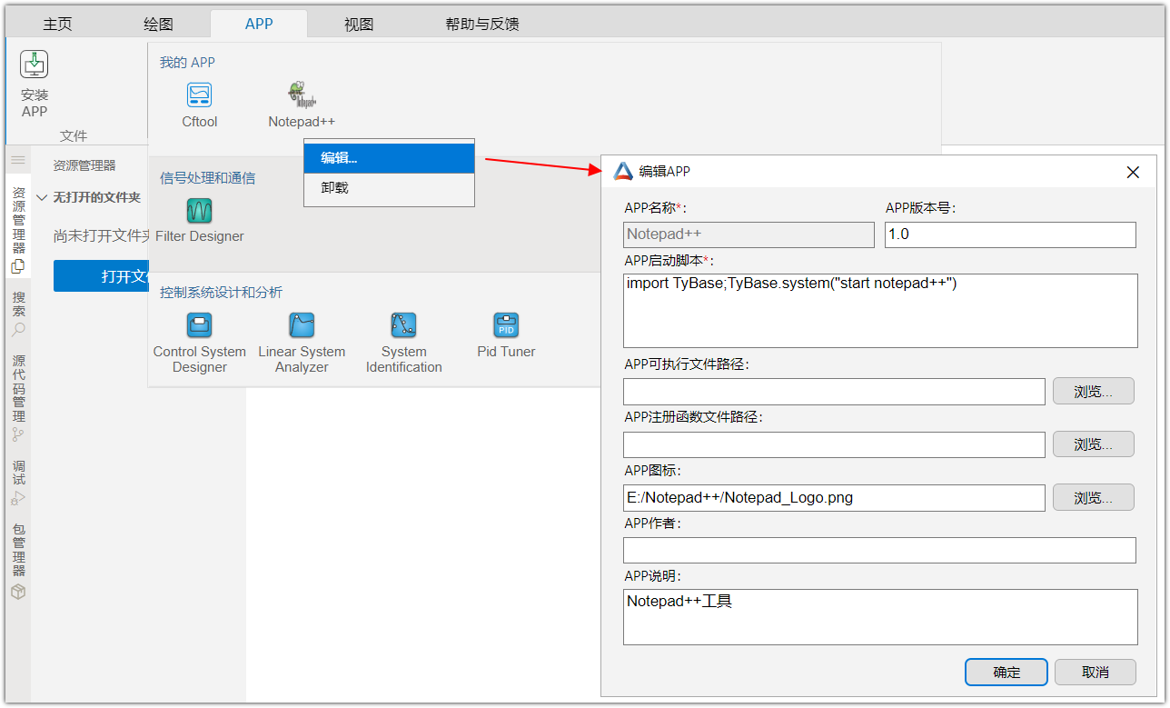Viewport: 1170px width, 708px height.
Task: Edit the APP version number field
Action: coord(1010,234)
